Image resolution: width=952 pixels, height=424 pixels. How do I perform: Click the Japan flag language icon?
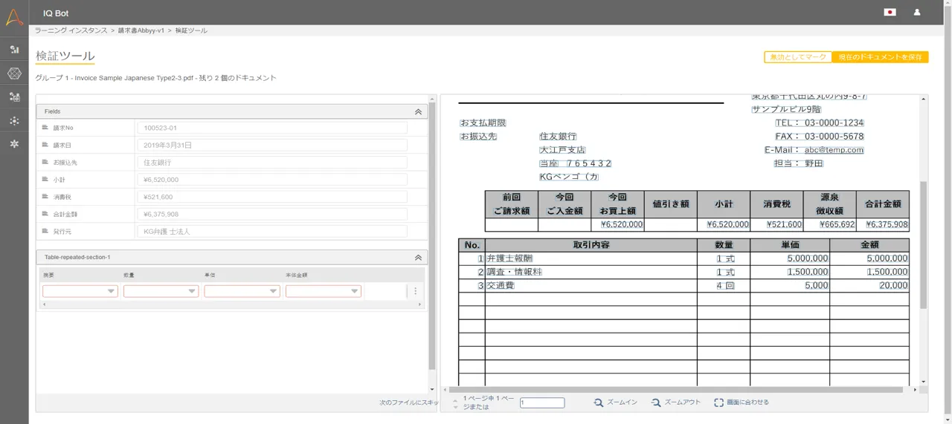pos(889,13)
